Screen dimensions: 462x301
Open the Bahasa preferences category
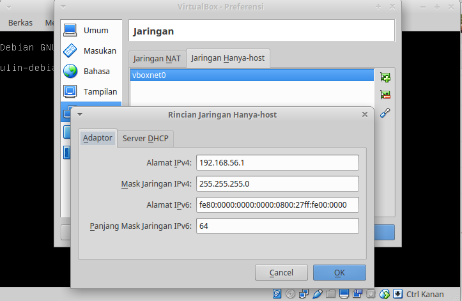click(x=91, y=71)
